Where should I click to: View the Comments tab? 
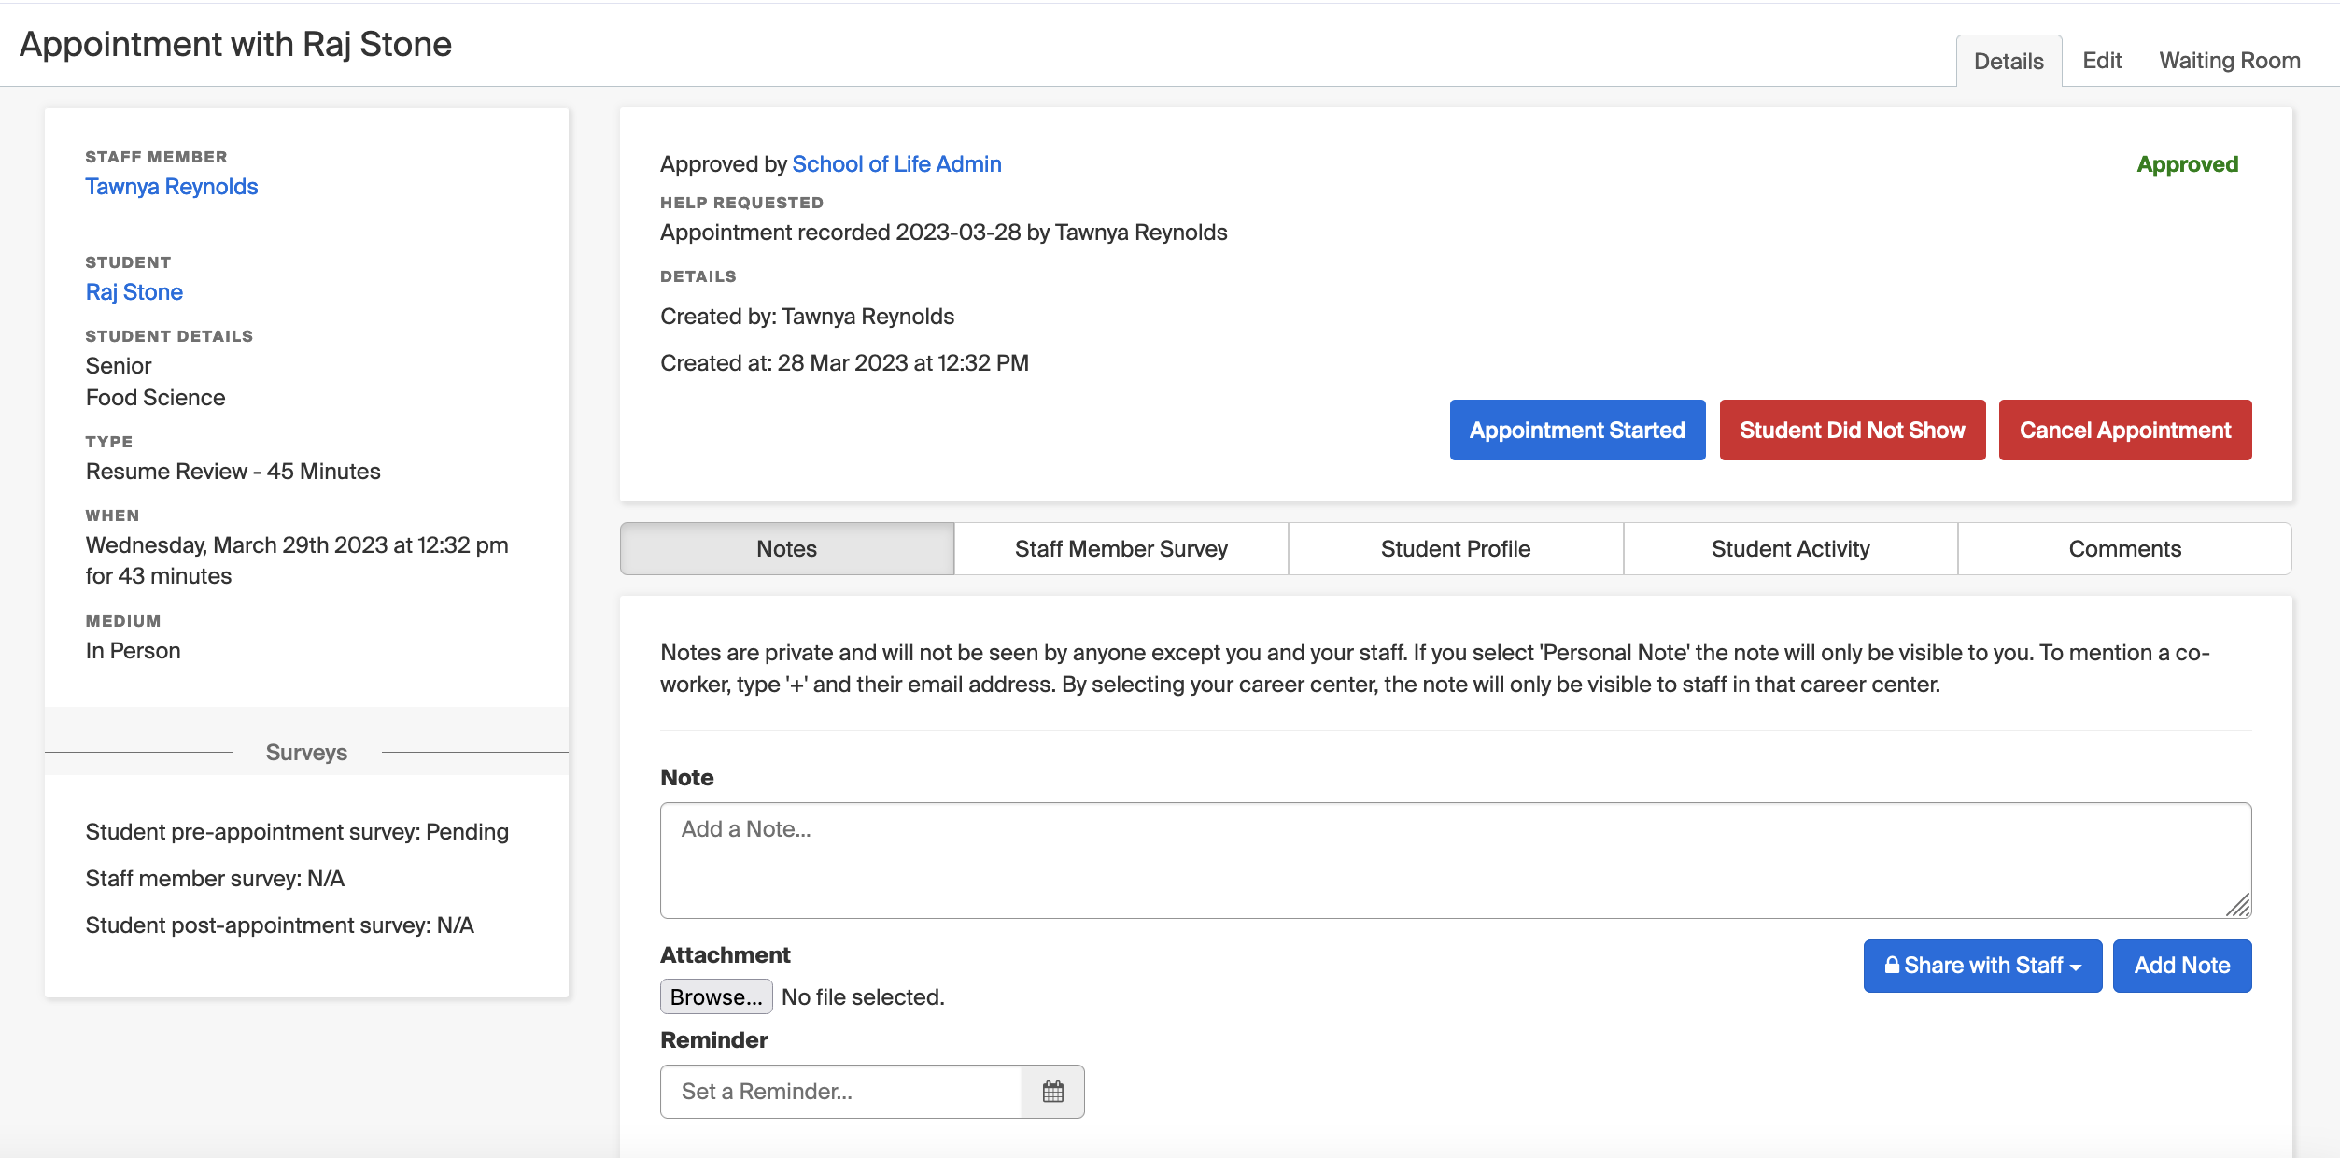tap(2124, 549)
